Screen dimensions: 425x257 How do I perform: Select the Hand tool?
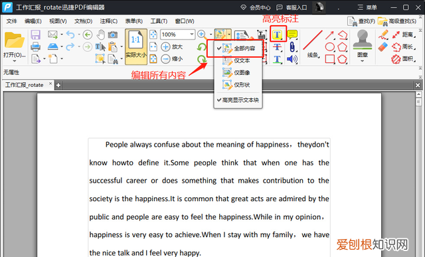pyautogui.click(x=101, y=35)
